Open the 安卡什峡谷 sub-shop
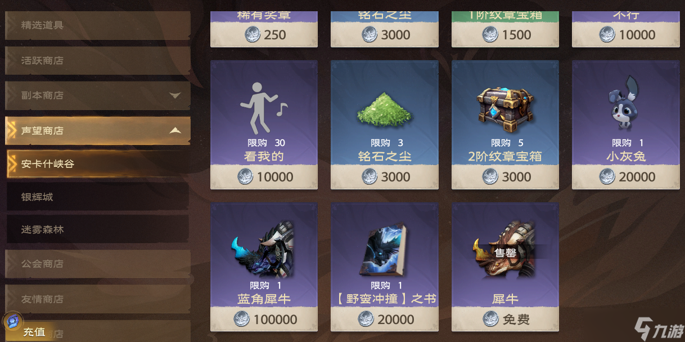Screen dimensions: 685x342 tap(98, 164)
